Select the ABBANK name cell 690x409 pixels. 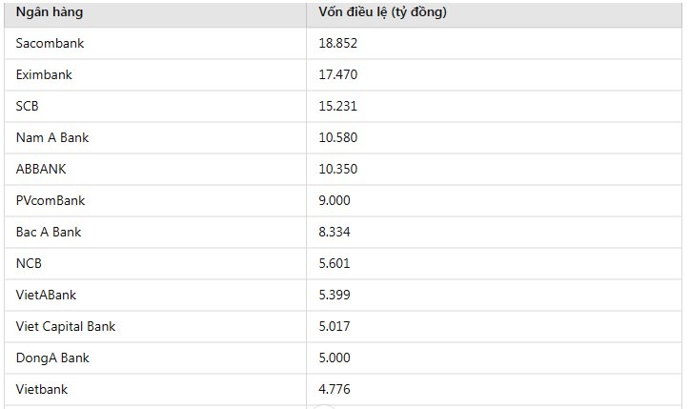[41, 169]
